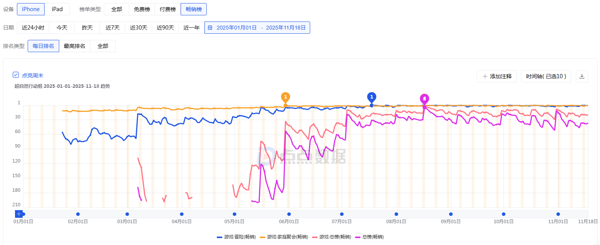Viewport: 600px width, 245px height.
Task: Click the blue plus icon on timeline
Action: click(x=19, y=214)
